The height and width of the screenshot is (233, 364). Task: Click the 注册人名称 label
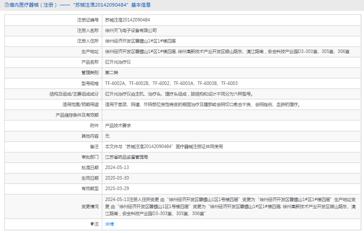pos(88,31)
